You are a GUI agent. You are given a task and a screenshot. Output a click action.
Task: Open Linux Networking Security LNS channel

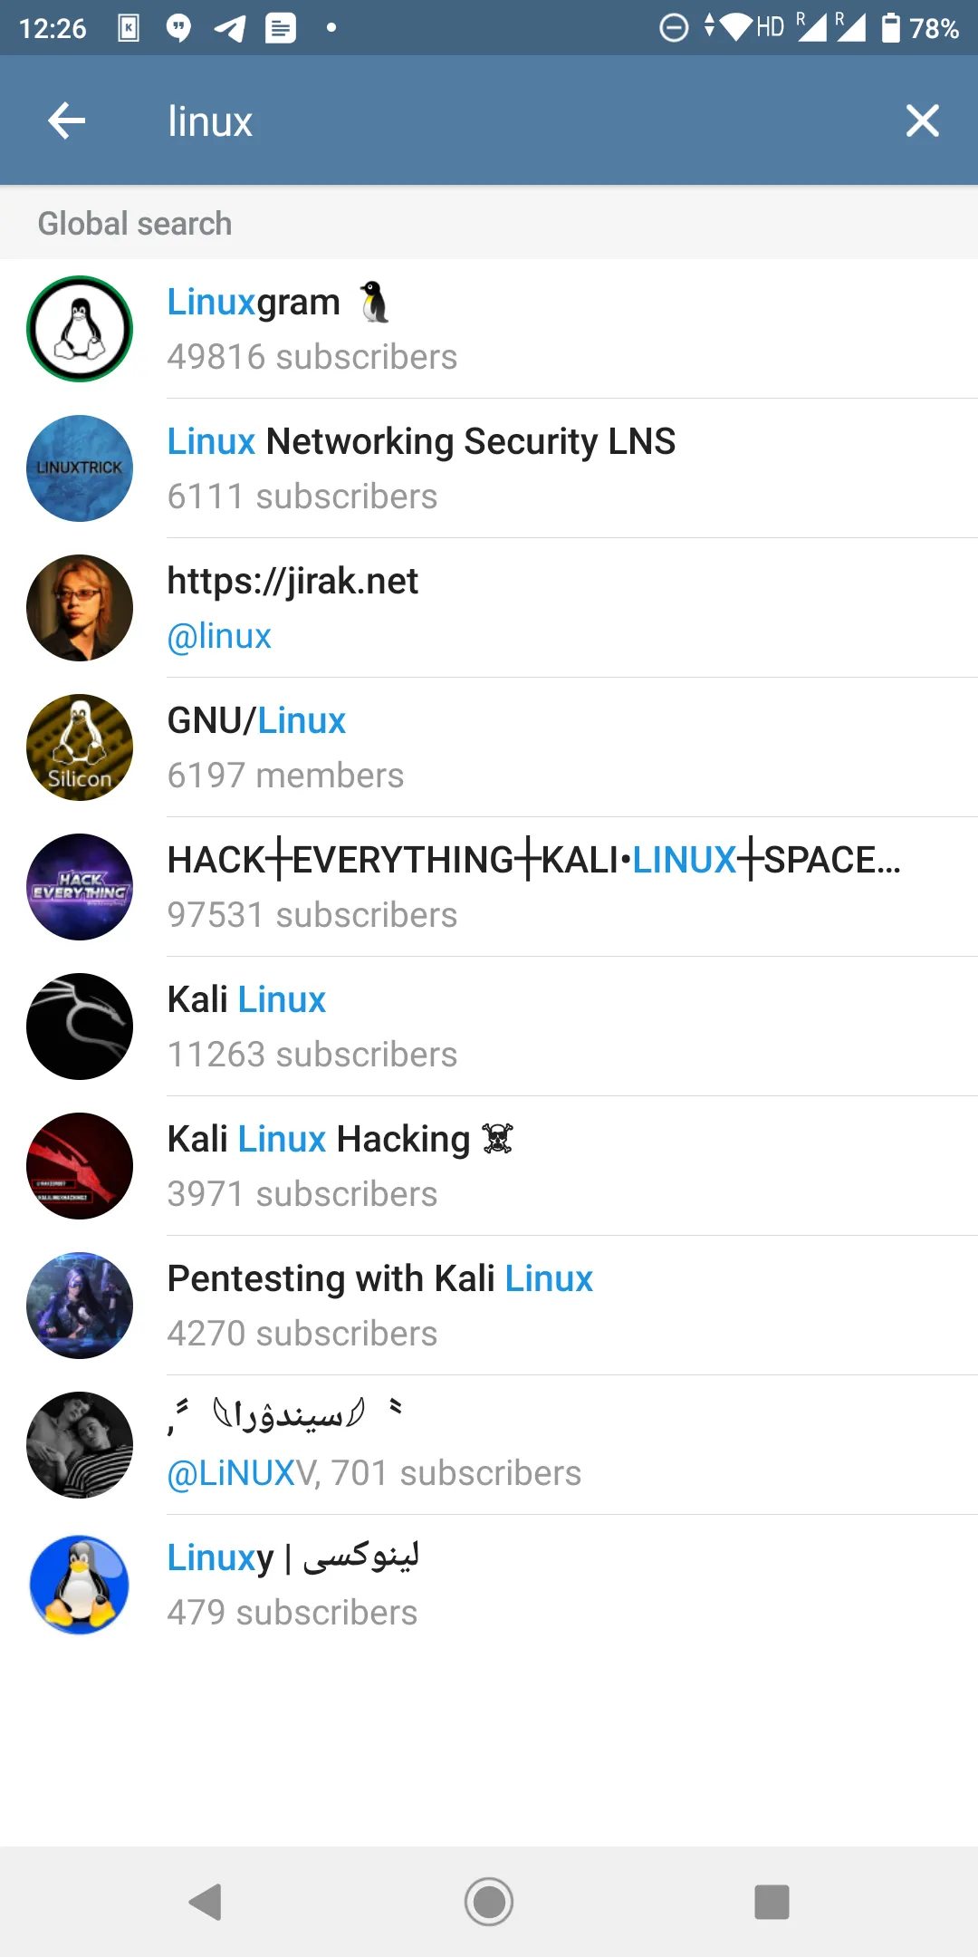489,468
